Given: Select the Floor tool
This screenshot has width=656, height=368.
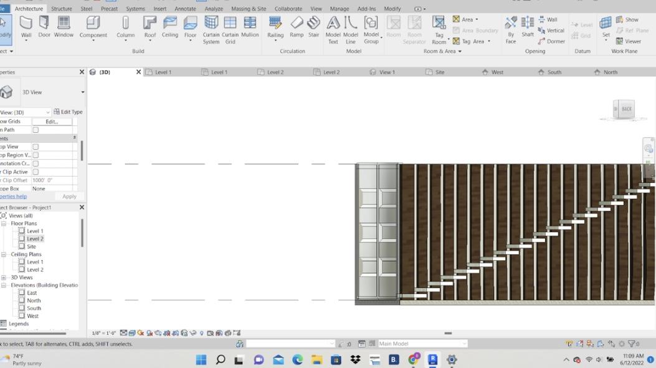Looking at the screenshot, I should (x=190, y=27).
